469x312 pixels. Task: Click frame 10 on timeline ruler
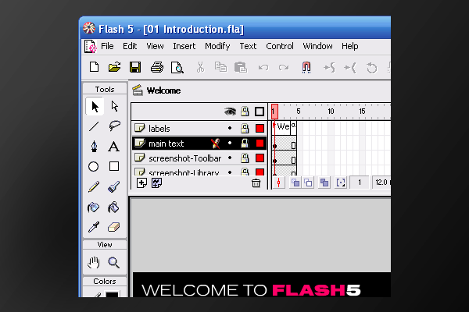(x=331, y=112)
